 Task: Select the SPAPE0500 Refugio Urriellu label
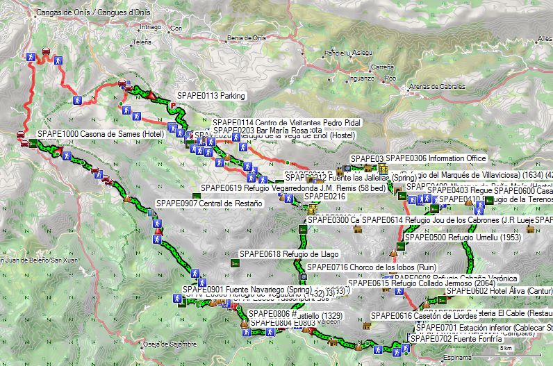(x=456, y=237)
